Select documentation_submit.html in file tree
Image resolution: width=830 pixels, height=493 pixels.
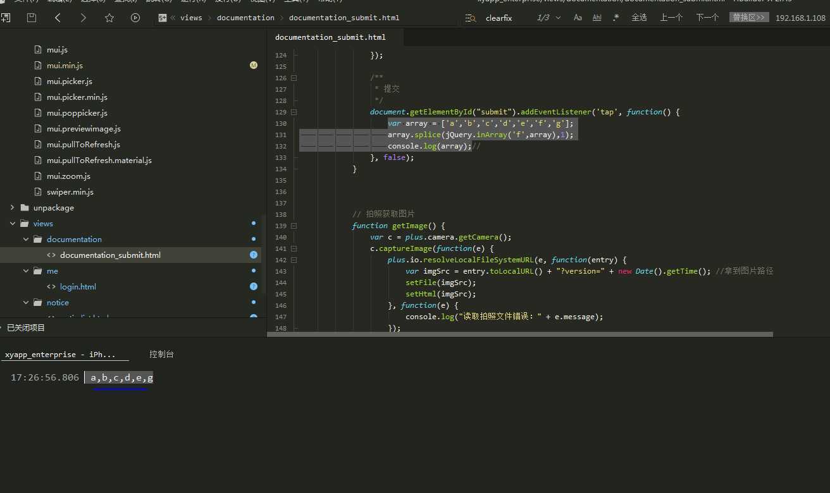[110, 255]
